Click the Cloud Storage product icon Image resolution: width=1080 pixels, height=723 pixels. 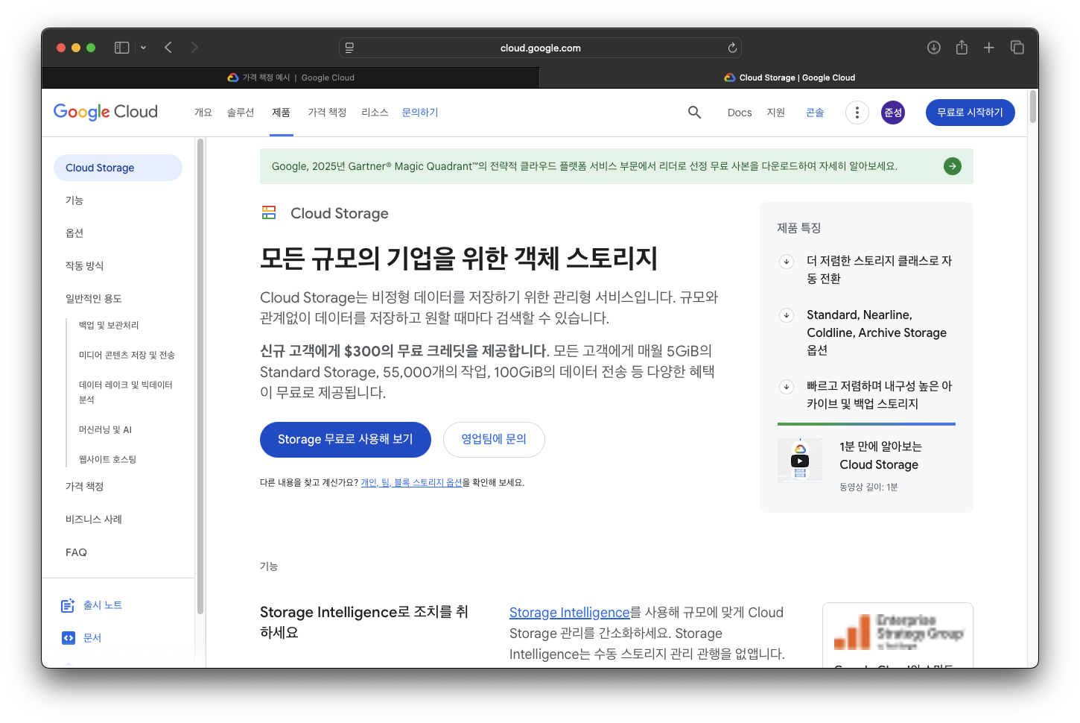[x=269, y=213]
